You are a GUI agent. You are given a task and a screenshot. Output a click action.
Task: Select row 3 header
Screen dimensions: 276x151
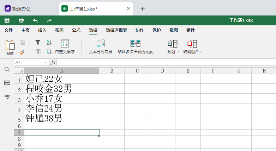click(19, 98)
